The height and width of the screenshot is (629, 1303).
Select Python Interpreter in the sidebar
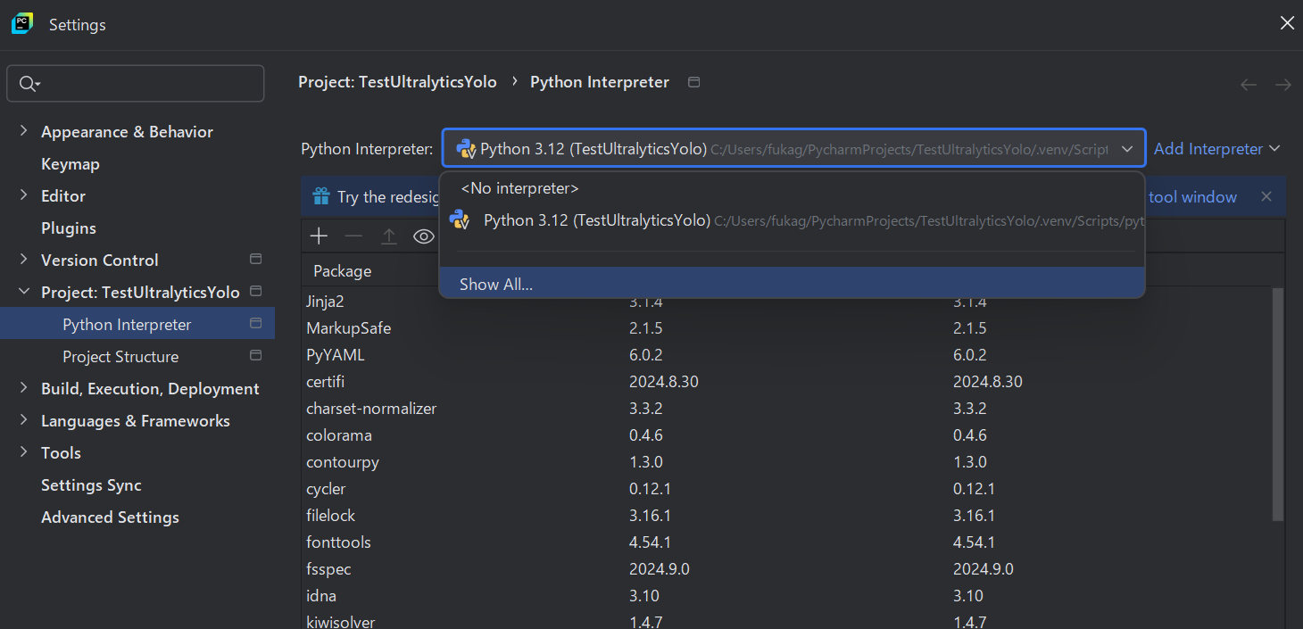pos(137,324)
